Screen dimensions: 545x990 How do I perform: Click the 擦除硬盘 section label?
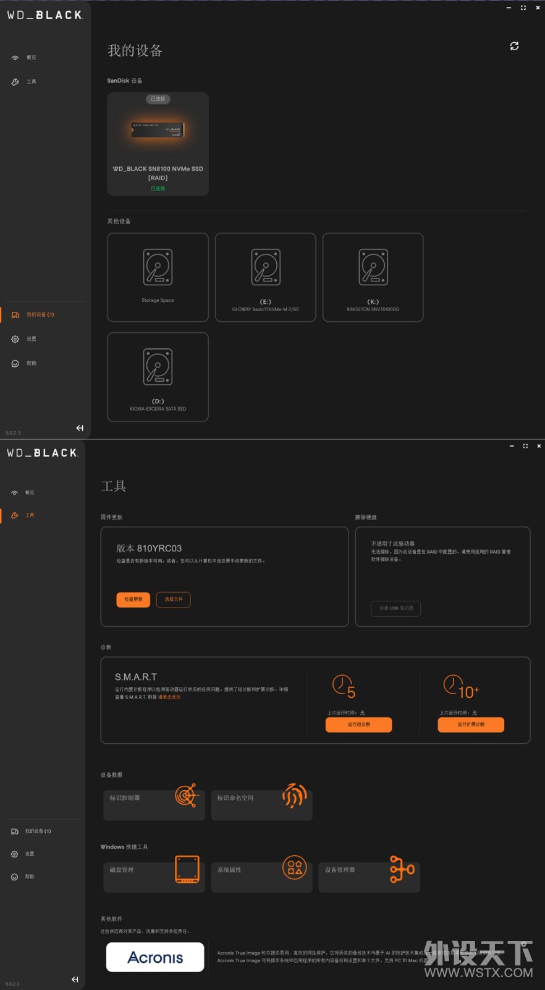pos(366,517)
